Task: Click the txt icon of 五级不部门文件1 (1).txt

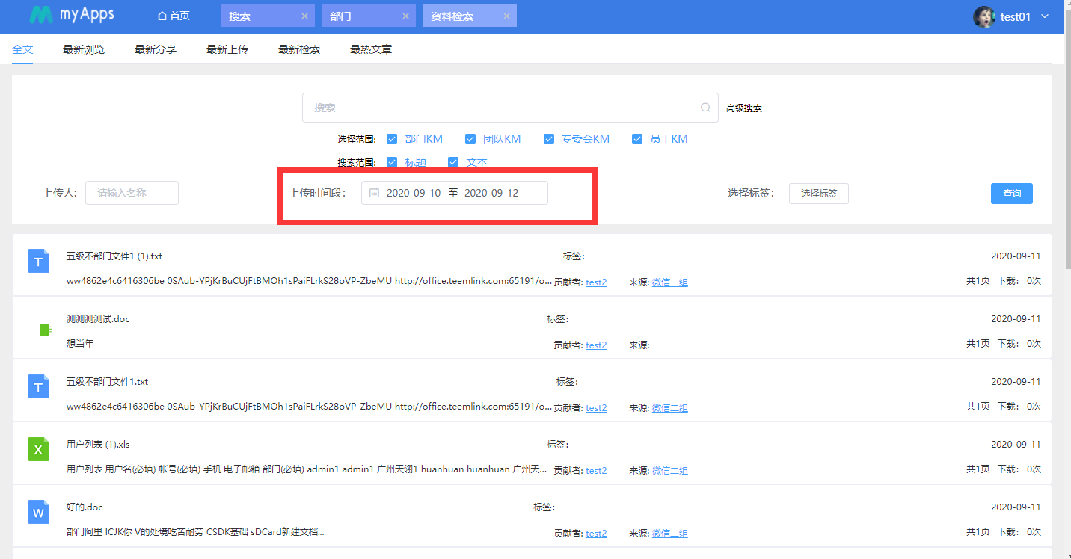Action: (x=38, y=261)
